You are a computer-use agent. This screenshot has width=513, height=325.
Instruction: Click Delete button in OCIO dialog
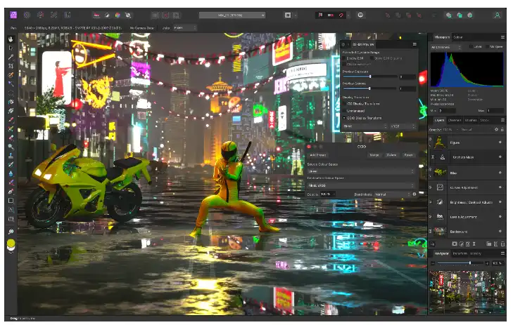[391, 155]
